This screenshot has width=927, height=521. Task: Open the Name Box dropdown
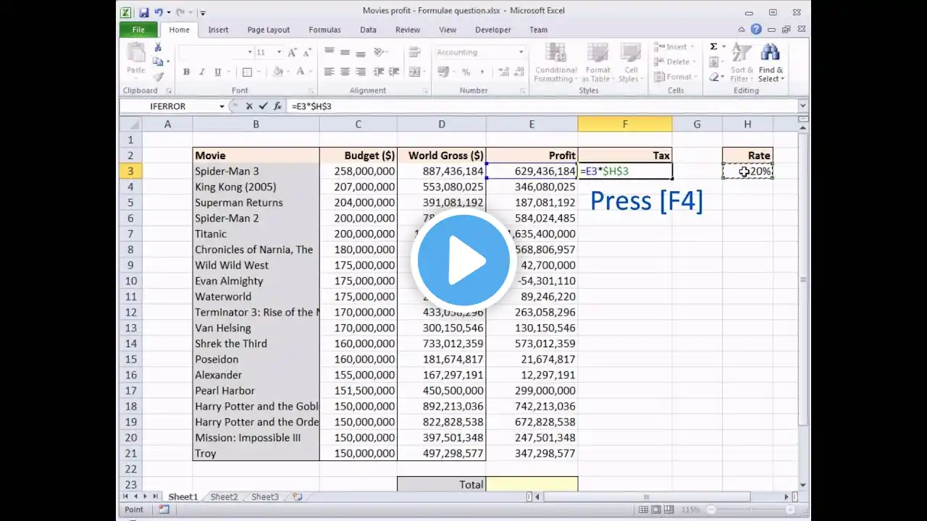222,106
